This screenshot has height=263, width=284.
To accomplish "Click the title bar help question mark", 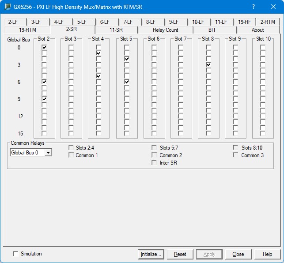I will click(254, 7).
